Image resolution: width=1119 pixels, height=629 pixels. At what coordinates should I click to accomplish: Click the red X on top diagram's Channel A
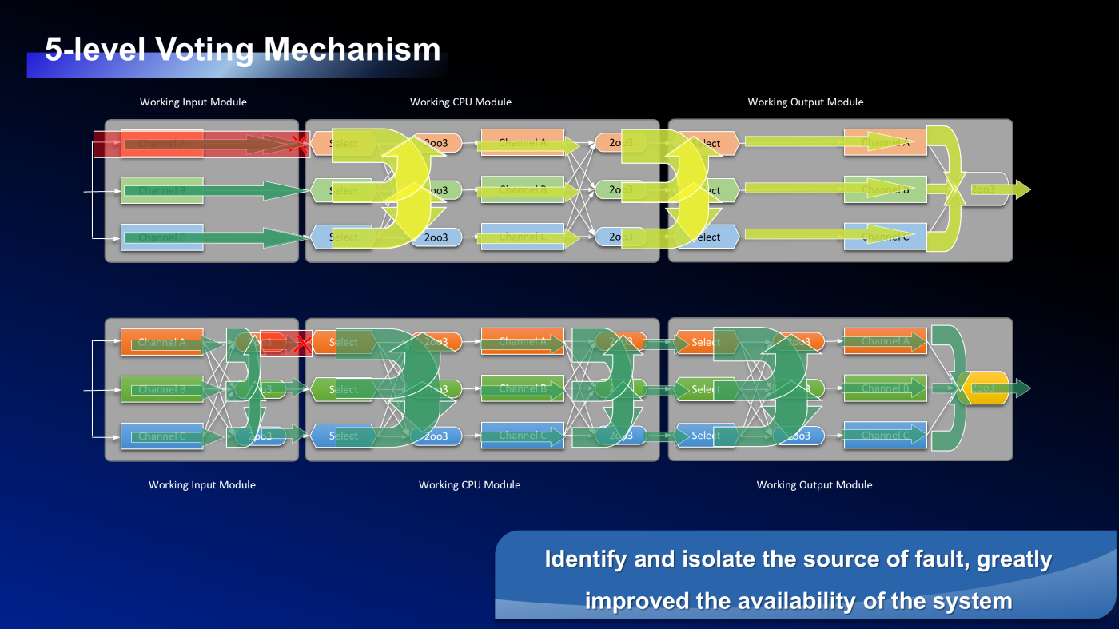(x=299, y=144)
